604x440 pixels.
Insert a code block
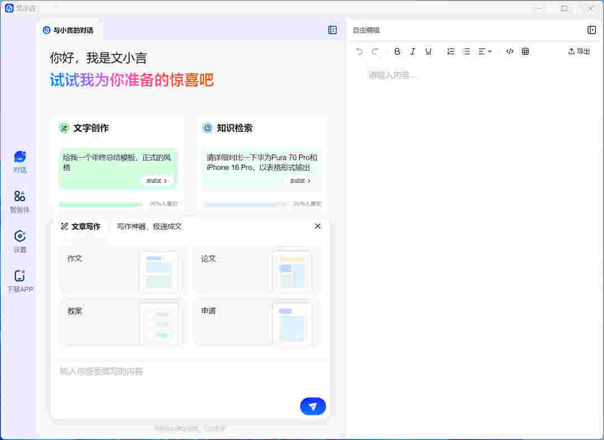509,51
